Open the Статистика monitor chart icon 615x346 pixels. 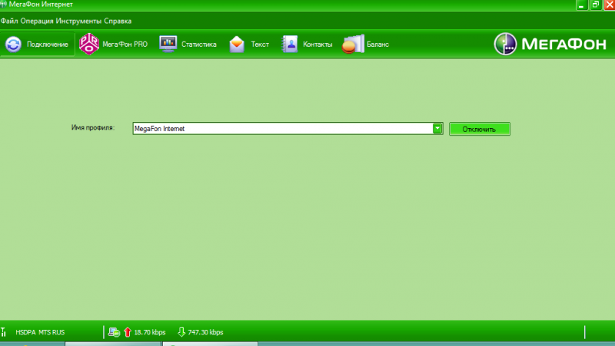pos(168,44)
